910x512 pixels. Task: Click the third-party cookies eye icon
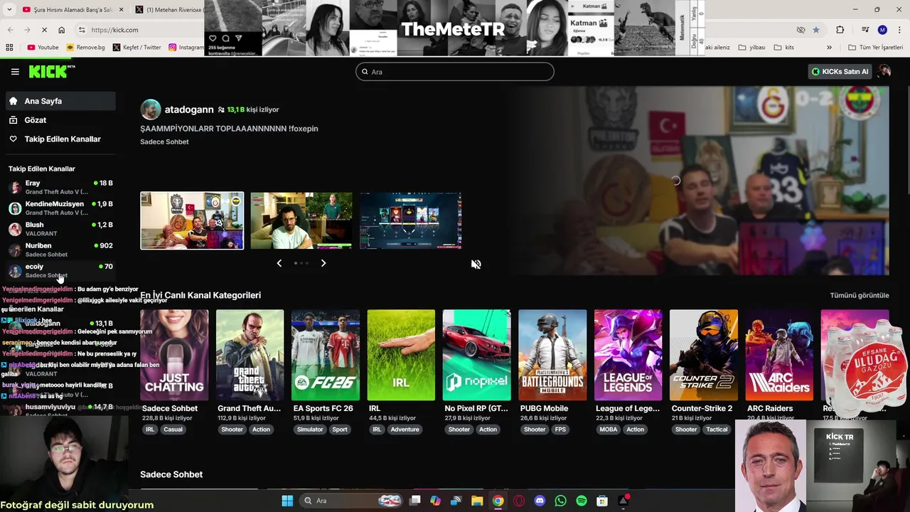click(x=801, y=30)
